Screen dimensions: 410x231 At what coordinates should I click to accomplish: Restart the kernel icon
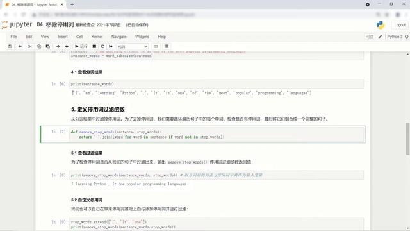click(102, 46)
